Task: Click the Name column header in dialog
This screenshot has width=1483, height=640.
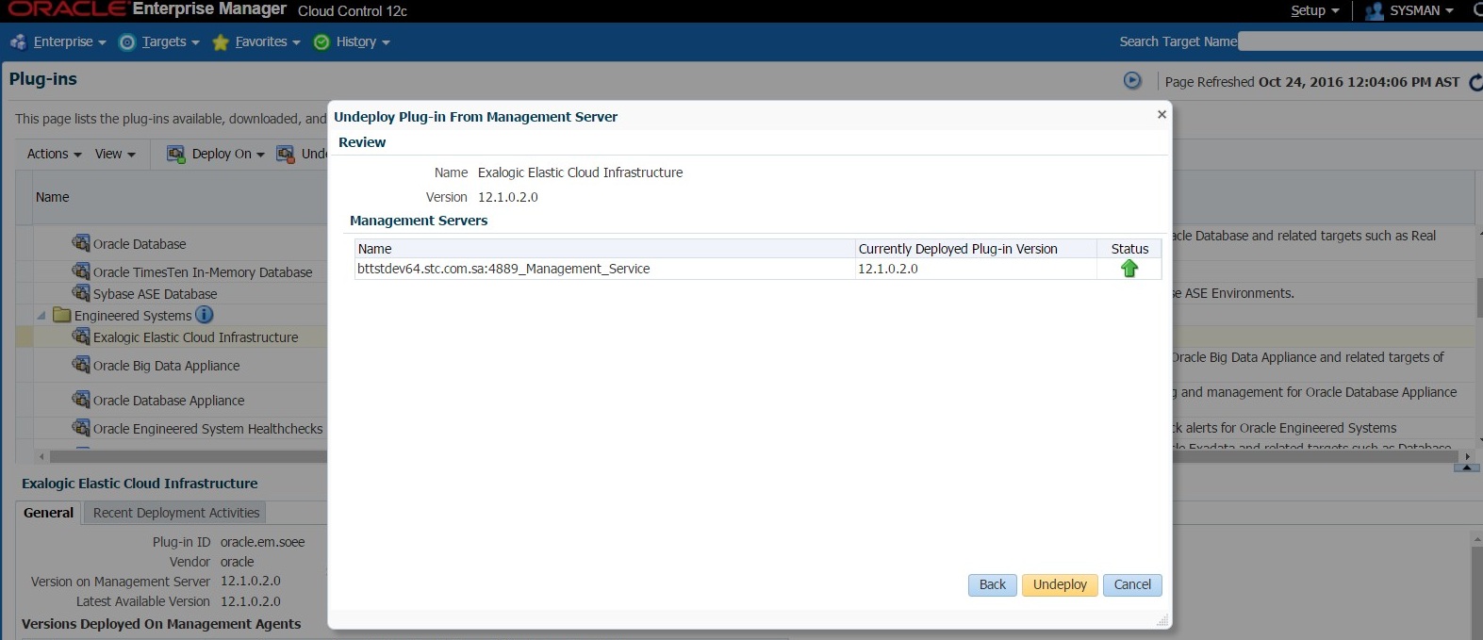Action: 604,249
